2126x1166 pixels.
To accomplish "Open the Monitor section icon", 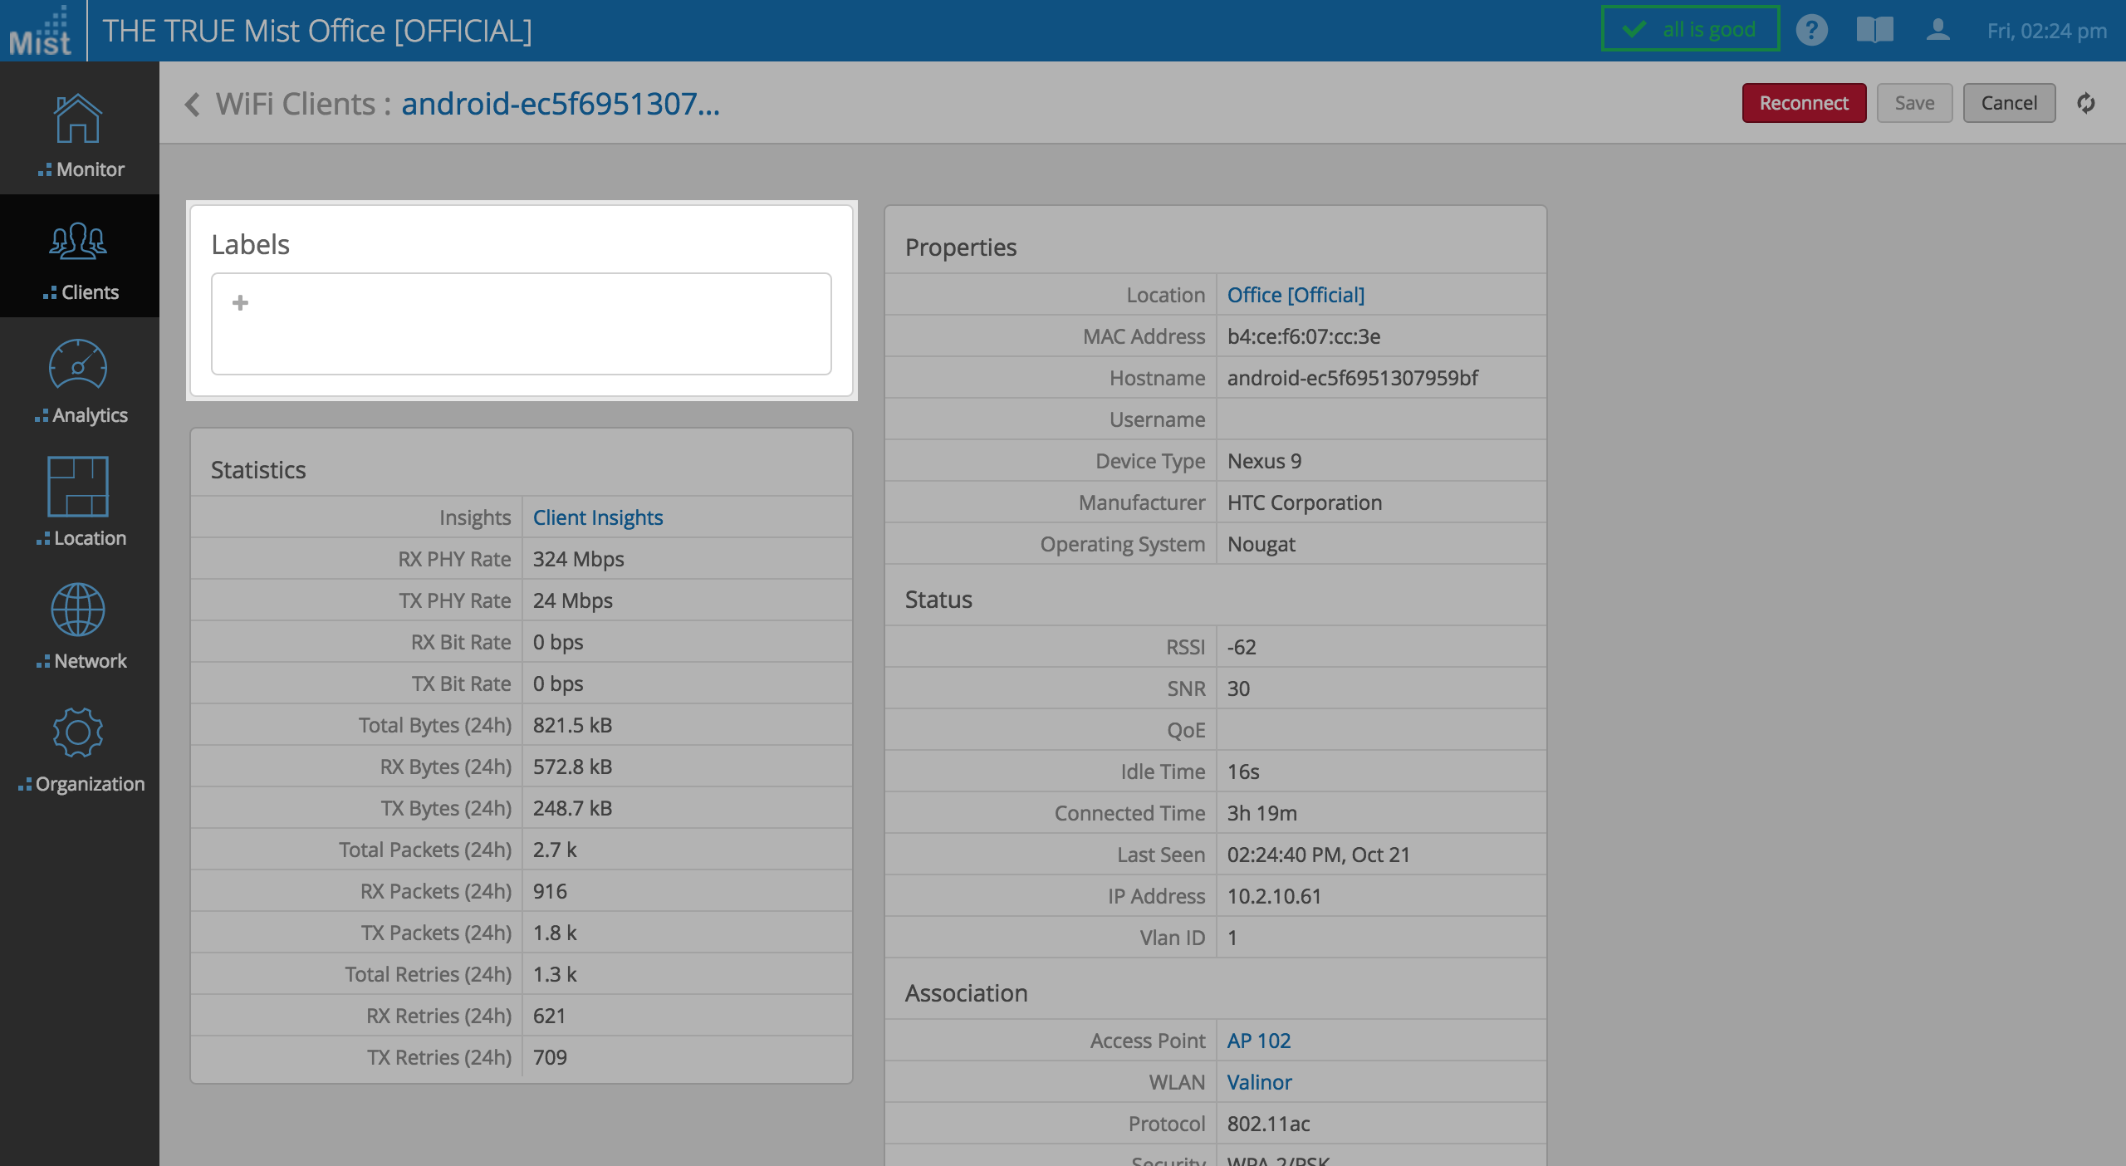I will pyautogui.click(x=78, y=120).
